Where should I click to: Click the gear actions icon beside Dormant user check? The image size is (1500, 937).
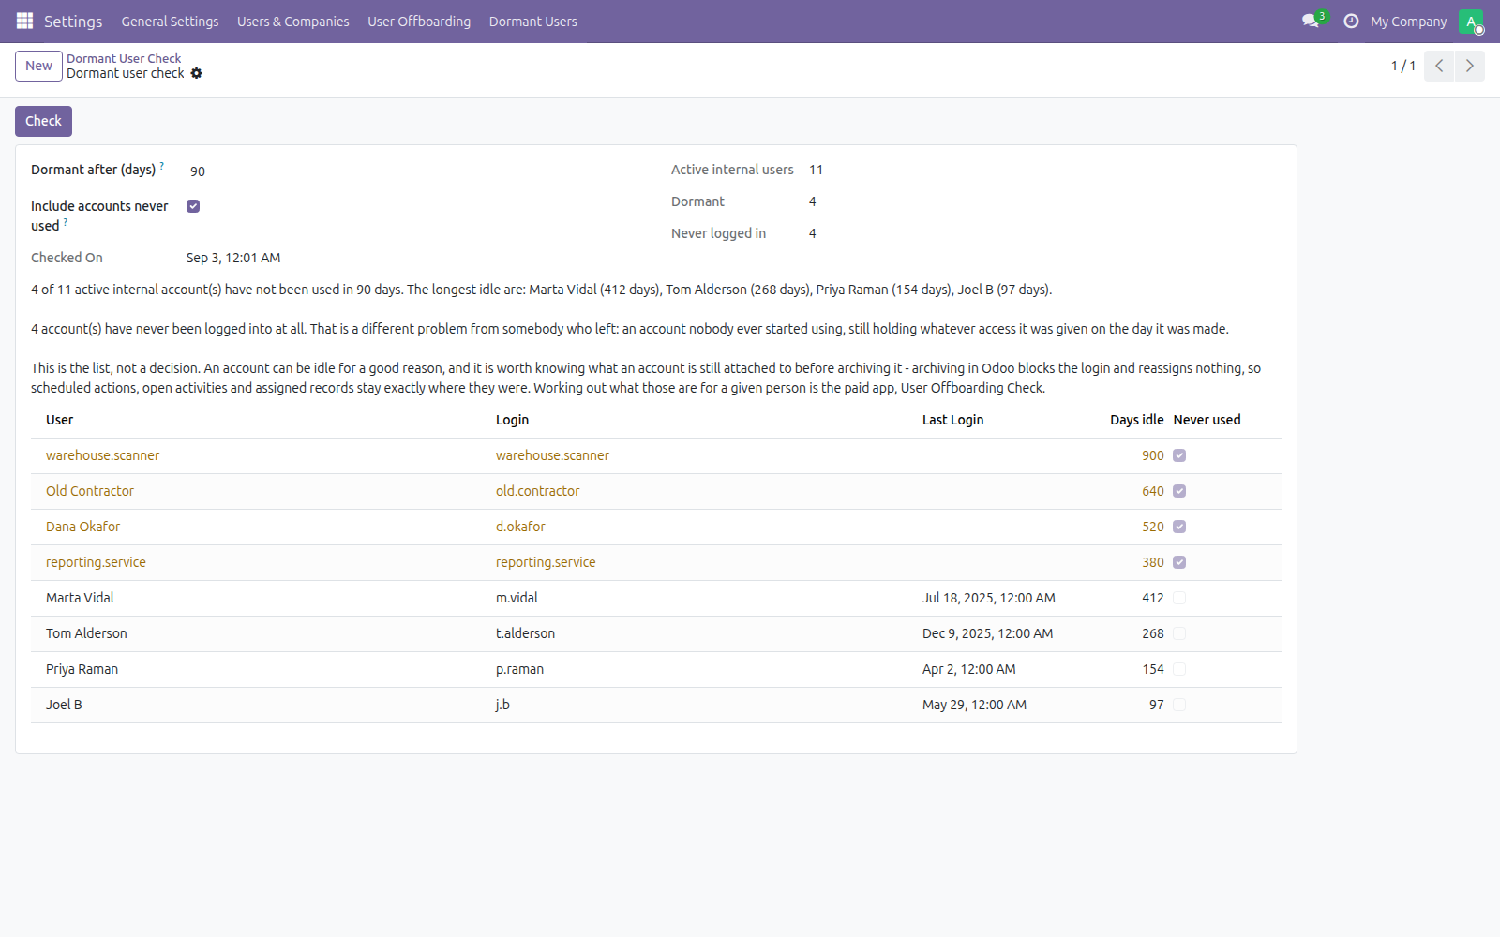click(x=197, y=73)
